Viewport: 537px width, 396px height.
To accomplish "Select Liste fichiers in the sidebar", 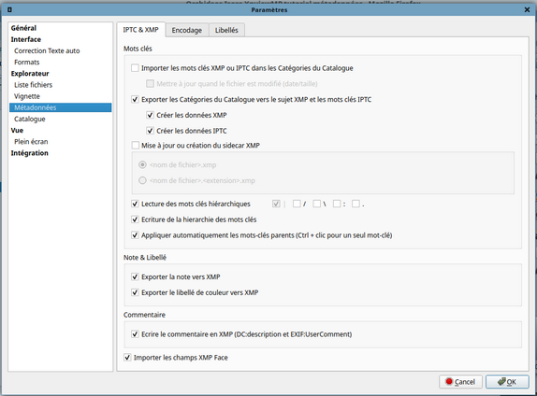I will [x=34, y=85].
